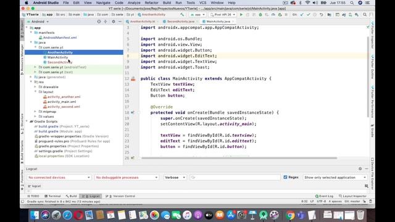Screen dimensions: 395x222
Task: Open the No debuggable processes dropdown
Action: coord(127,178)
